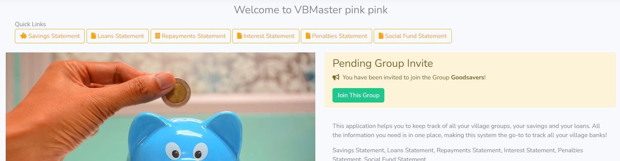620x161 pixels.
Task: Click the Pending Group Invite heading
Action: coord(383,63)
